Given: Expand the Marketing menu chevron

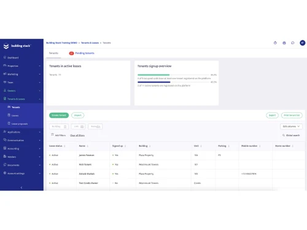Looking at the screenshot, I should (x=40, y=74).
